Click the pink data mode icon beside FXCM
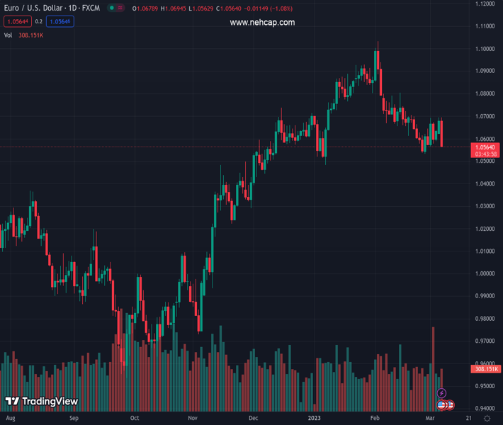The height and width of the screenshot is (425, 503). pos(119,8)
